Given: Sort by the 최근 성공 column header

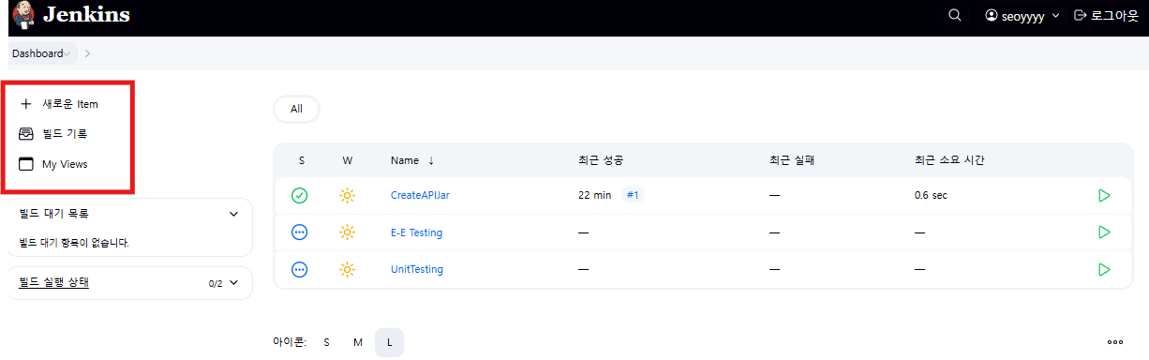Looking at the screenshot, I should click(602, 160).
